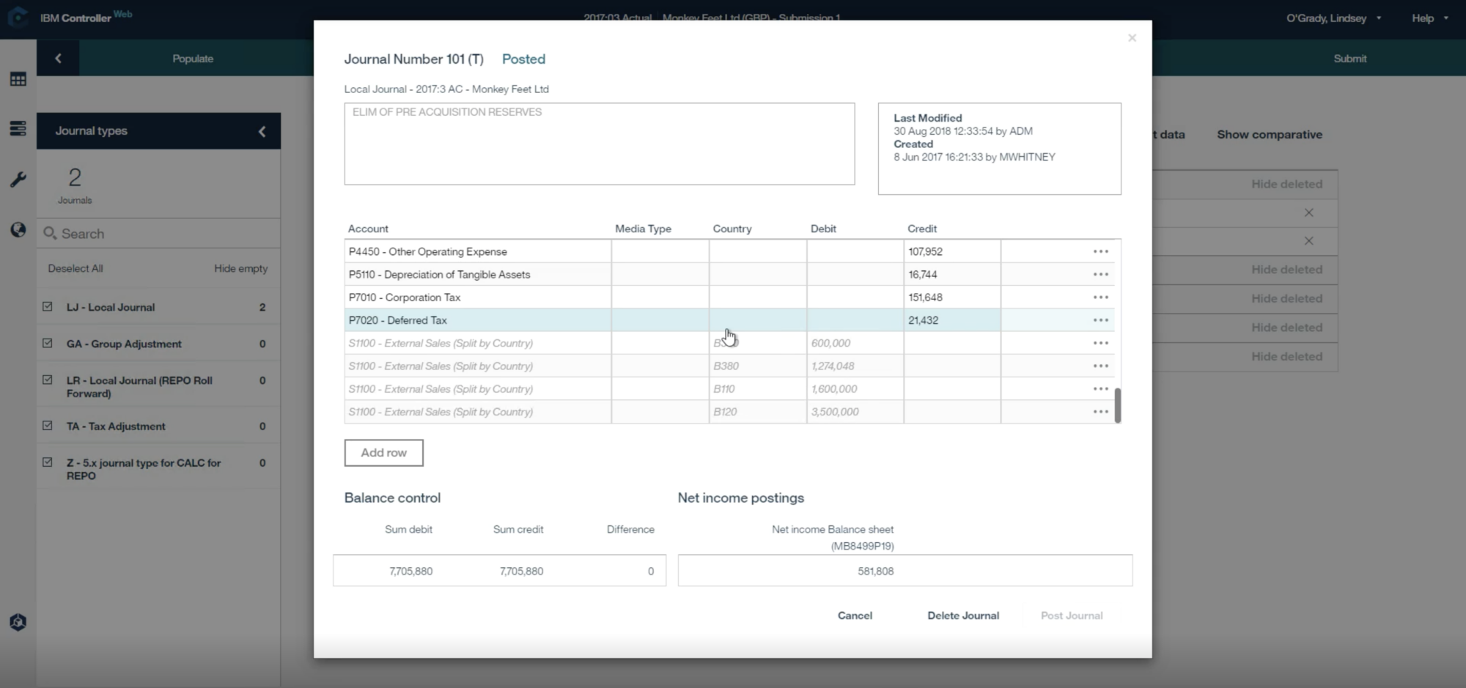This screenshot has width=1466, height=688.
Task: Open row options for P7020 Deferred Tax
Action: point(1100,320)
